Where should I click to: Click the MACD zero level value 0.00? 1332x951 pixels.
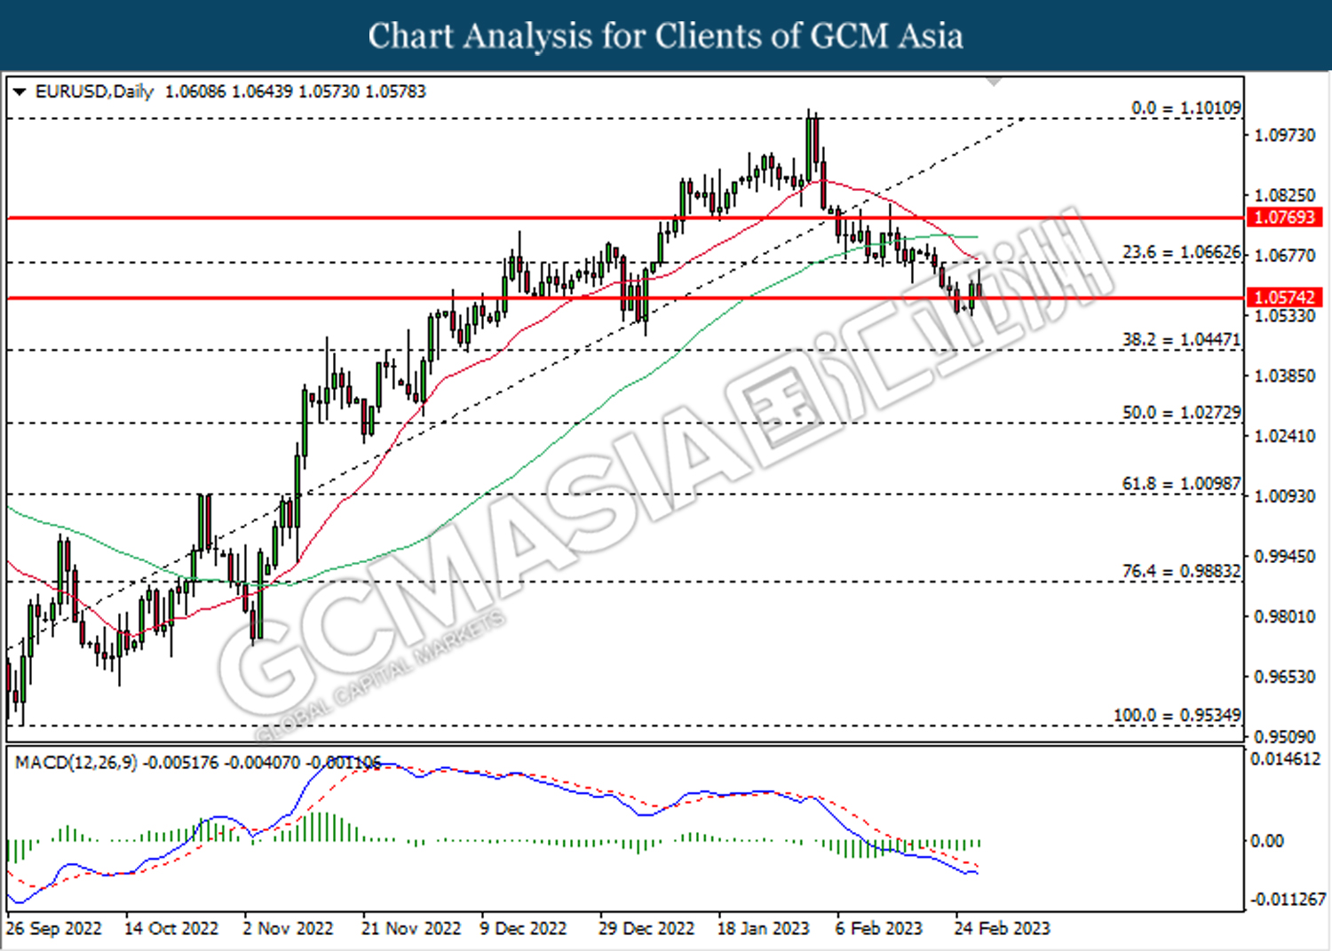coord(1266,841)
